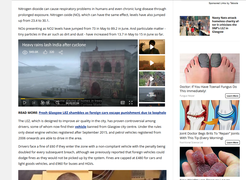The height and width of the screenshot is (180, 246).
Task: Toggle closed captions CC
Action: pos(123,103)
